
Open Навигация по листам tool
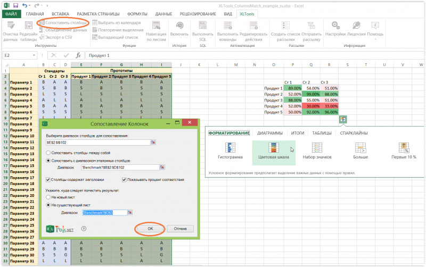coord(155,30)
